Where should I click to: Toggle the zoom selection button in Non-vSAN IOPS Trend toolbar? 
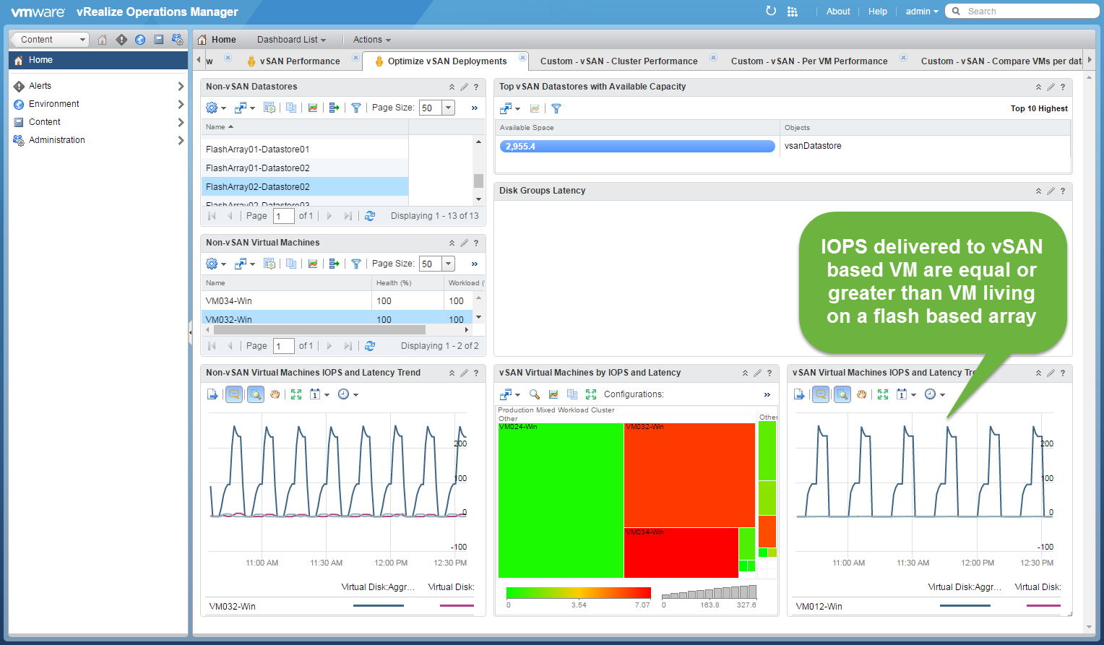[256, 394]
